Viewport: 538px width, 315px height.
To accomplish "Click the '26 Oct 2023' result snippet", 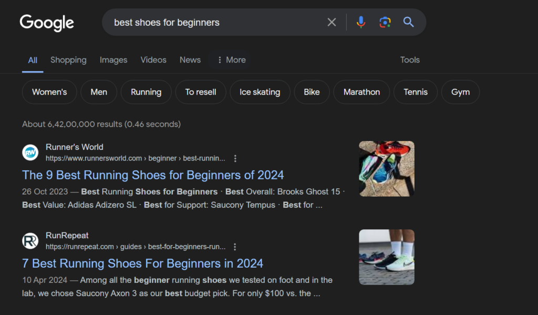I will 183,198.
